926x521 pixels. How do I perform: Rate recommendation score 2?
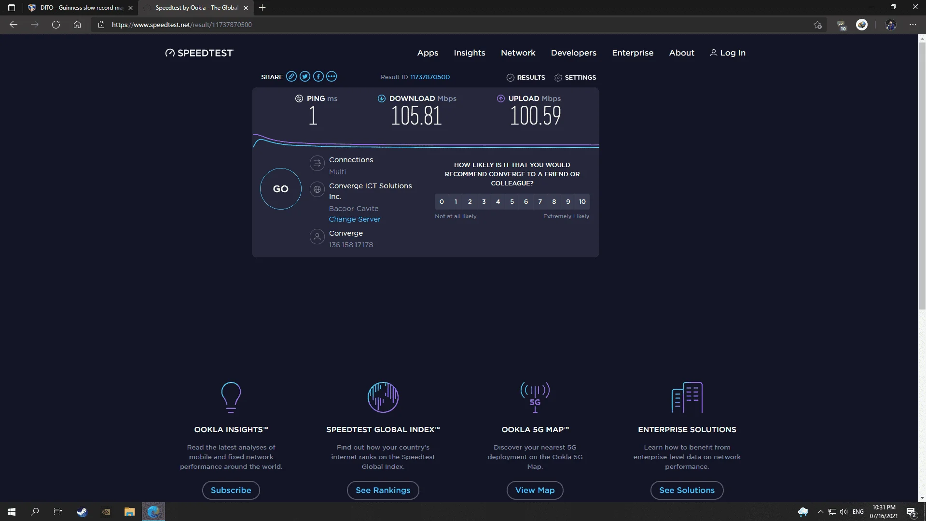pos(470,202)
